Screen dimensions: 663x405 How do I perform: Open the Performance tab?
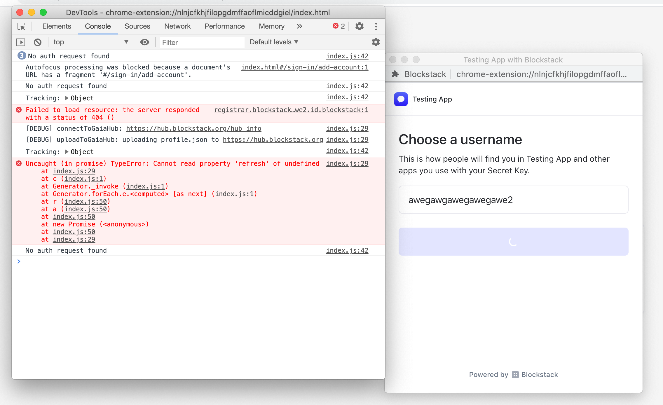225,26
